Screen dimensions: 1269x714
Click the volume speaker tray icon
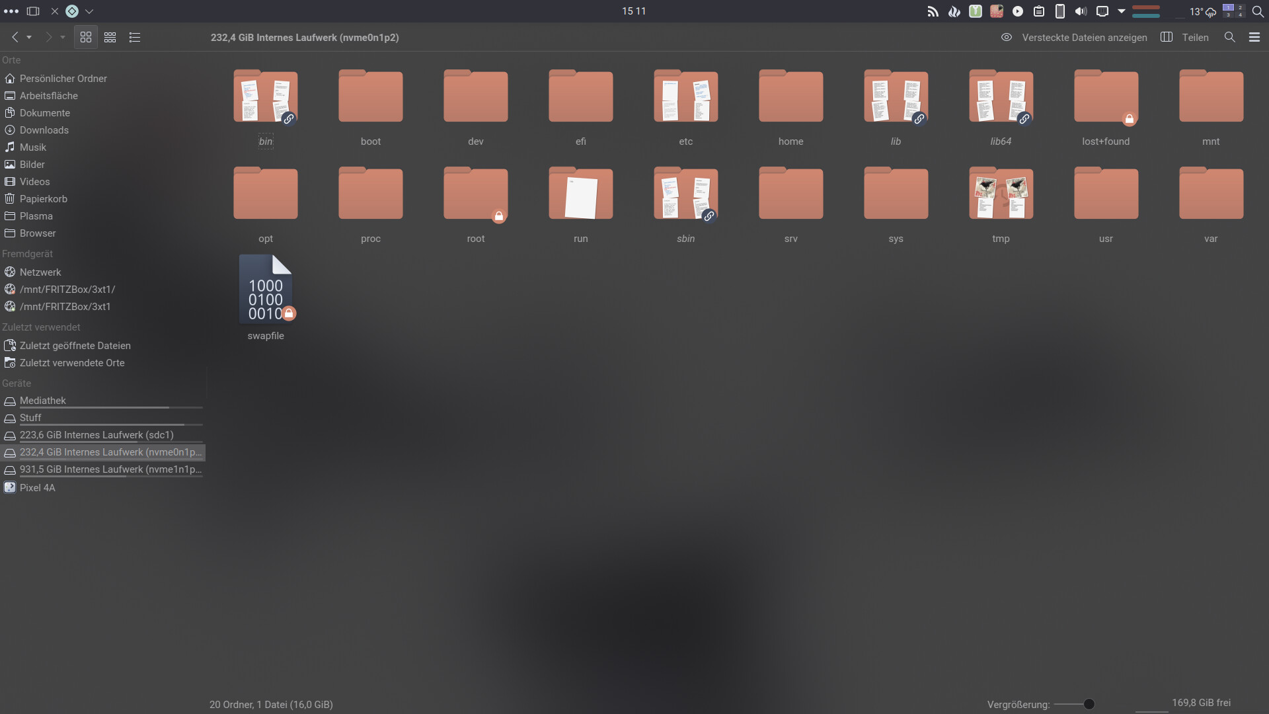click(1081, 11)
